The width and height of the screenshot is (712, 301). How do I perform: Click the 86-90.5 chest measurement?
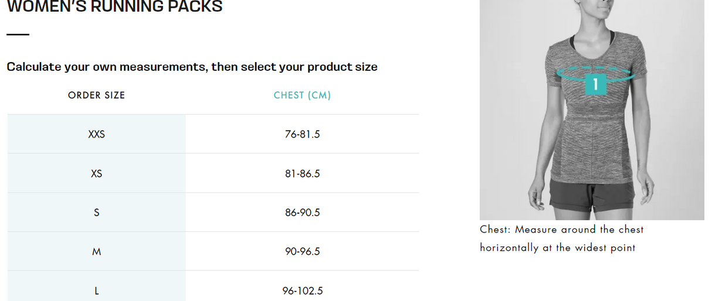tap(302, 213)
